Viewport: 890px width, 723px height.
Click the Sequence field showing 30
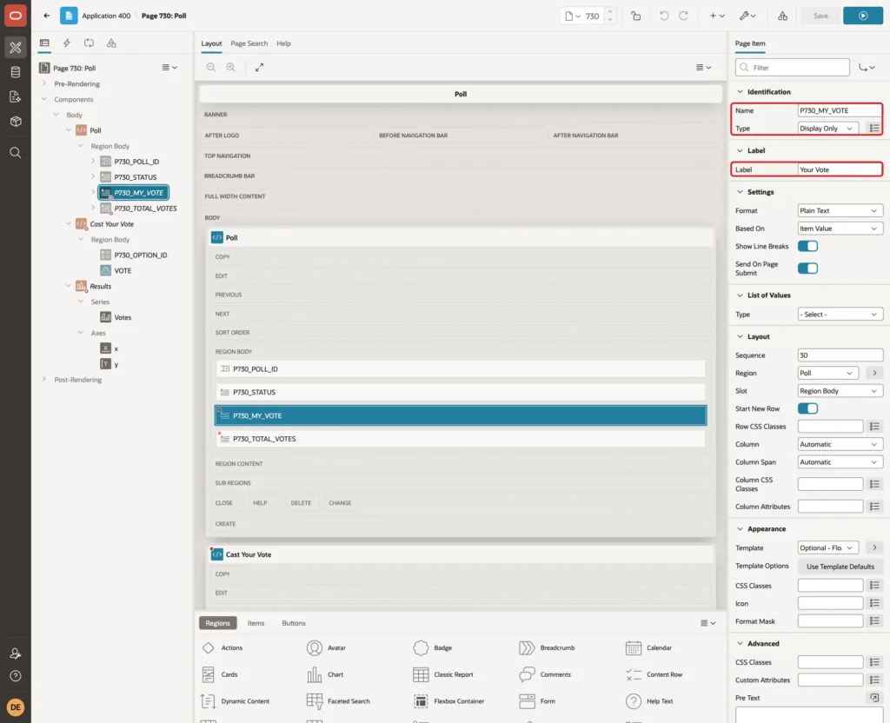[840, 355]
